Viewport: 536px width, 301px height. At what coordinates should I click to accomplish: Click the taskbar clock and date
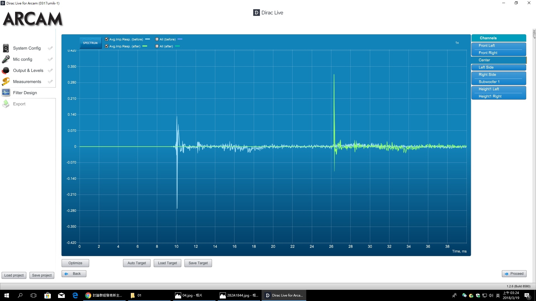coord(511,295)
